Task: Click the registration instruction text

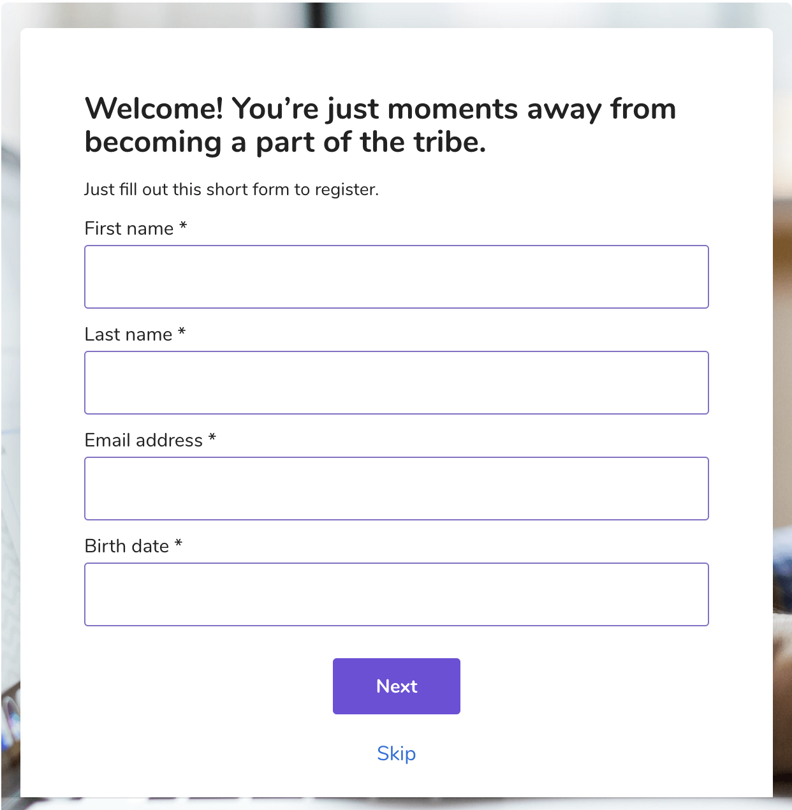Action: click(x=231, y=189)
